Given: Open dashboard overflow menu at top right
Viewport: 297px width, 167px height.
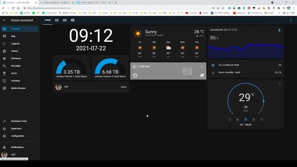Looking at the screenshot, I should [x=291, y=20].
